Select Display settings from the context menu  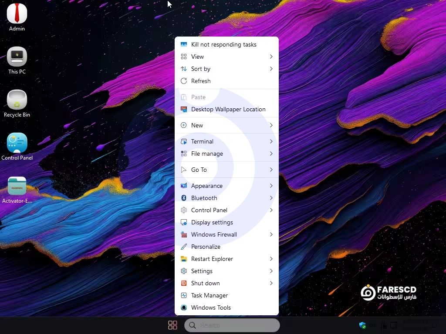(x=212, y=222)
